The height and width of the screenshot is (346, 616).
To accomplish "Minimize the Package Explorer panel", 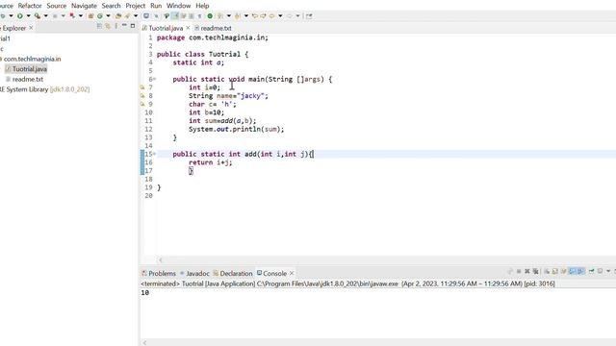I will (x=124, y=26).
